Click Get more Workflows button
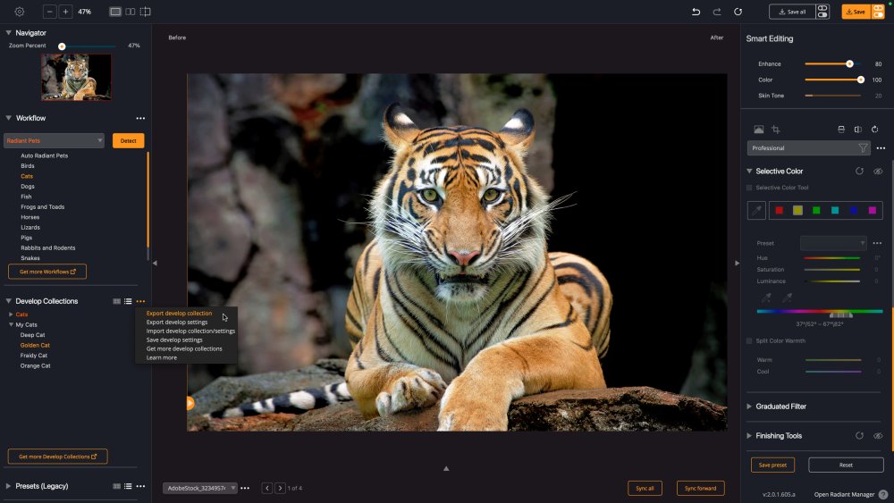The height and width of the screenshot is (503, 894). click(x=47, y=272)
